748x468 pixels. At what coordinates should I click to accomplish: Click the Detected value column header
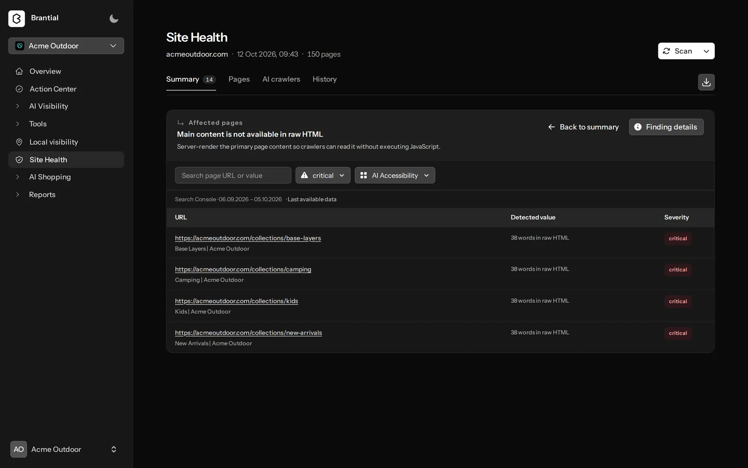[x=533, y=217]
